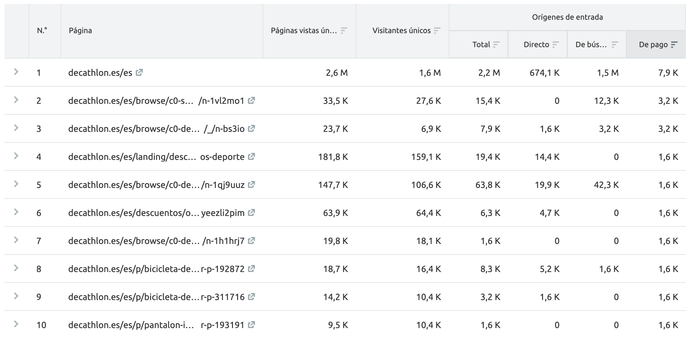The height and width of the screenshot is (337, 689).
Task: Select the 33,5 K page views cell
Action: [336, 101]
